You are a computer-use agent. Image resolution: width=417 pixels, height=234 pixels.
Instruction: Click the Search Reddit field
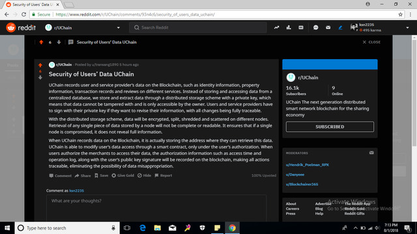(x=198, y=27)
